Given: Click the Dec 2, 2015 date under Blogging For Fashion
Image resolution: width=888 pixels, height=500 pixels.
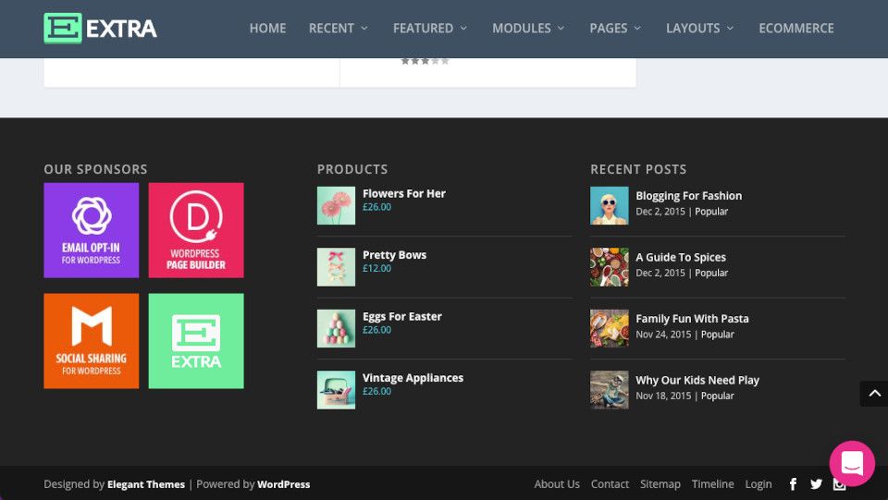Looking at the screenshot, I should tap(660, 212).
